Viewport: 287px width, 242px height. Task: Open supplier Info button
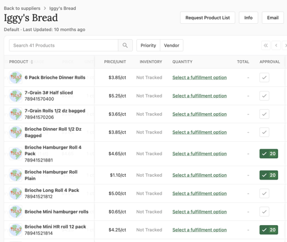249,17
